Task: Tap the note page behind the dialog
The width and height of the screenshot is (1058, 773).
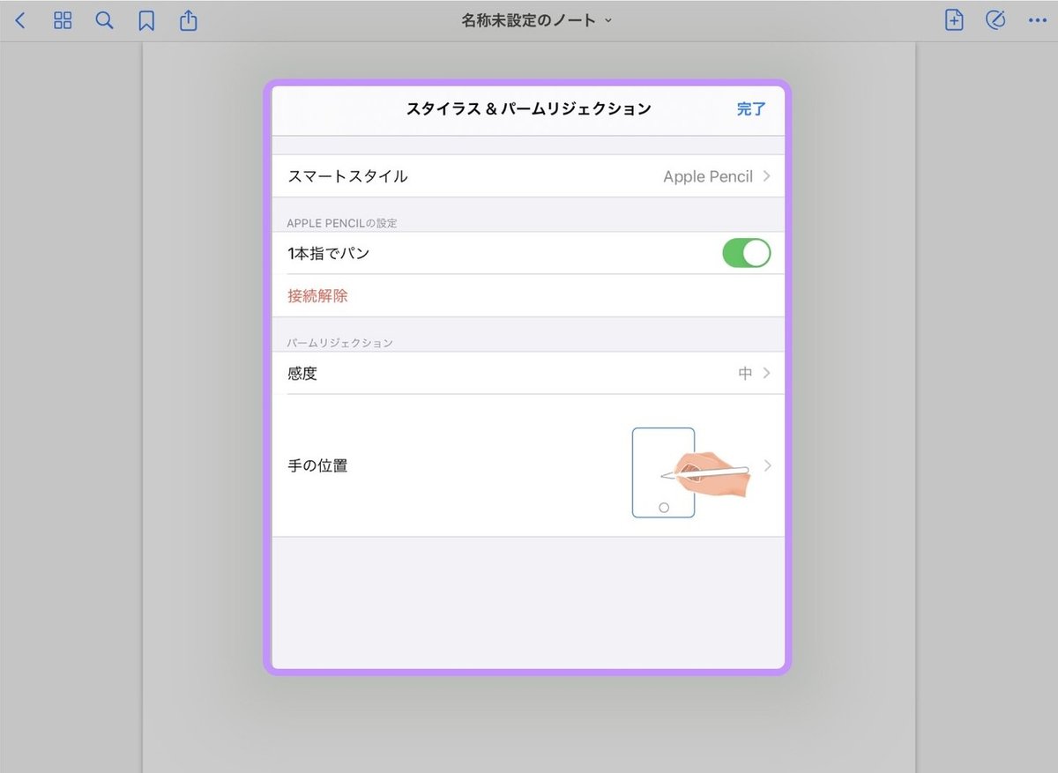Action: click(x=529, y=723)
